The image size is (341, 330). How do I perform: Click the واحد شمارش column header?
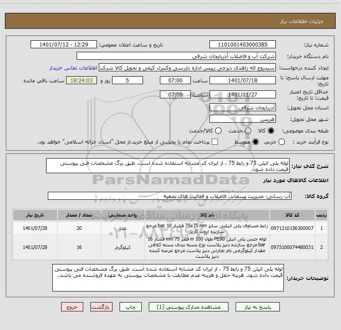pyautogui.click(x=123, y=215)
